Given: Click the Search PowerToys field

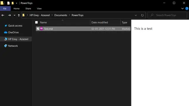Looking at the screenshot, I should click(167, 15).
